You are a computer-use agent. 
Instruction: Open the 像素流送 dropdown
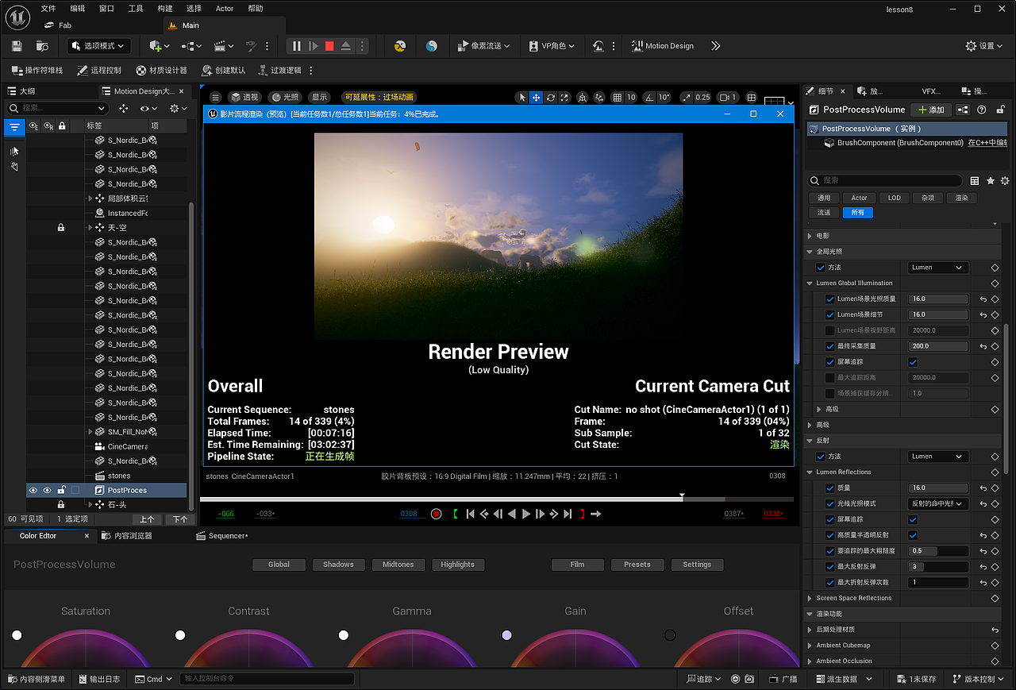tap(484, 46)
